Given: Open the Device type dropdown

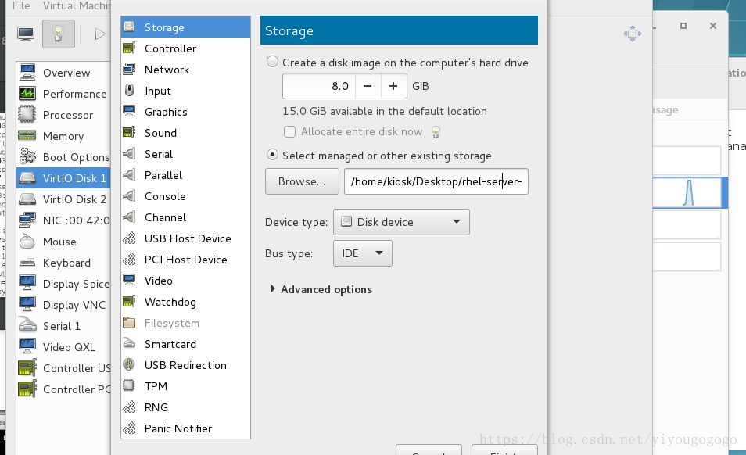Looking at the screenshot, I should (x=401, y=222).
